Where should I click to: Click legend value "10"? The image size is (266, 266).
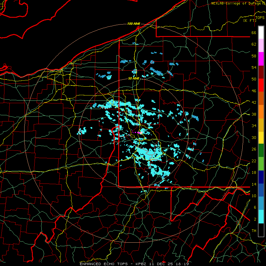pos(254,196)
